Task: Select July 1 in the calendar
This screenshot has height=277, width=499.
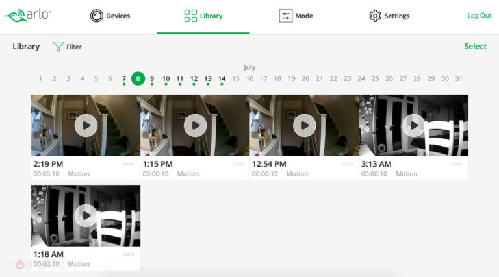Action: point(40,78)
